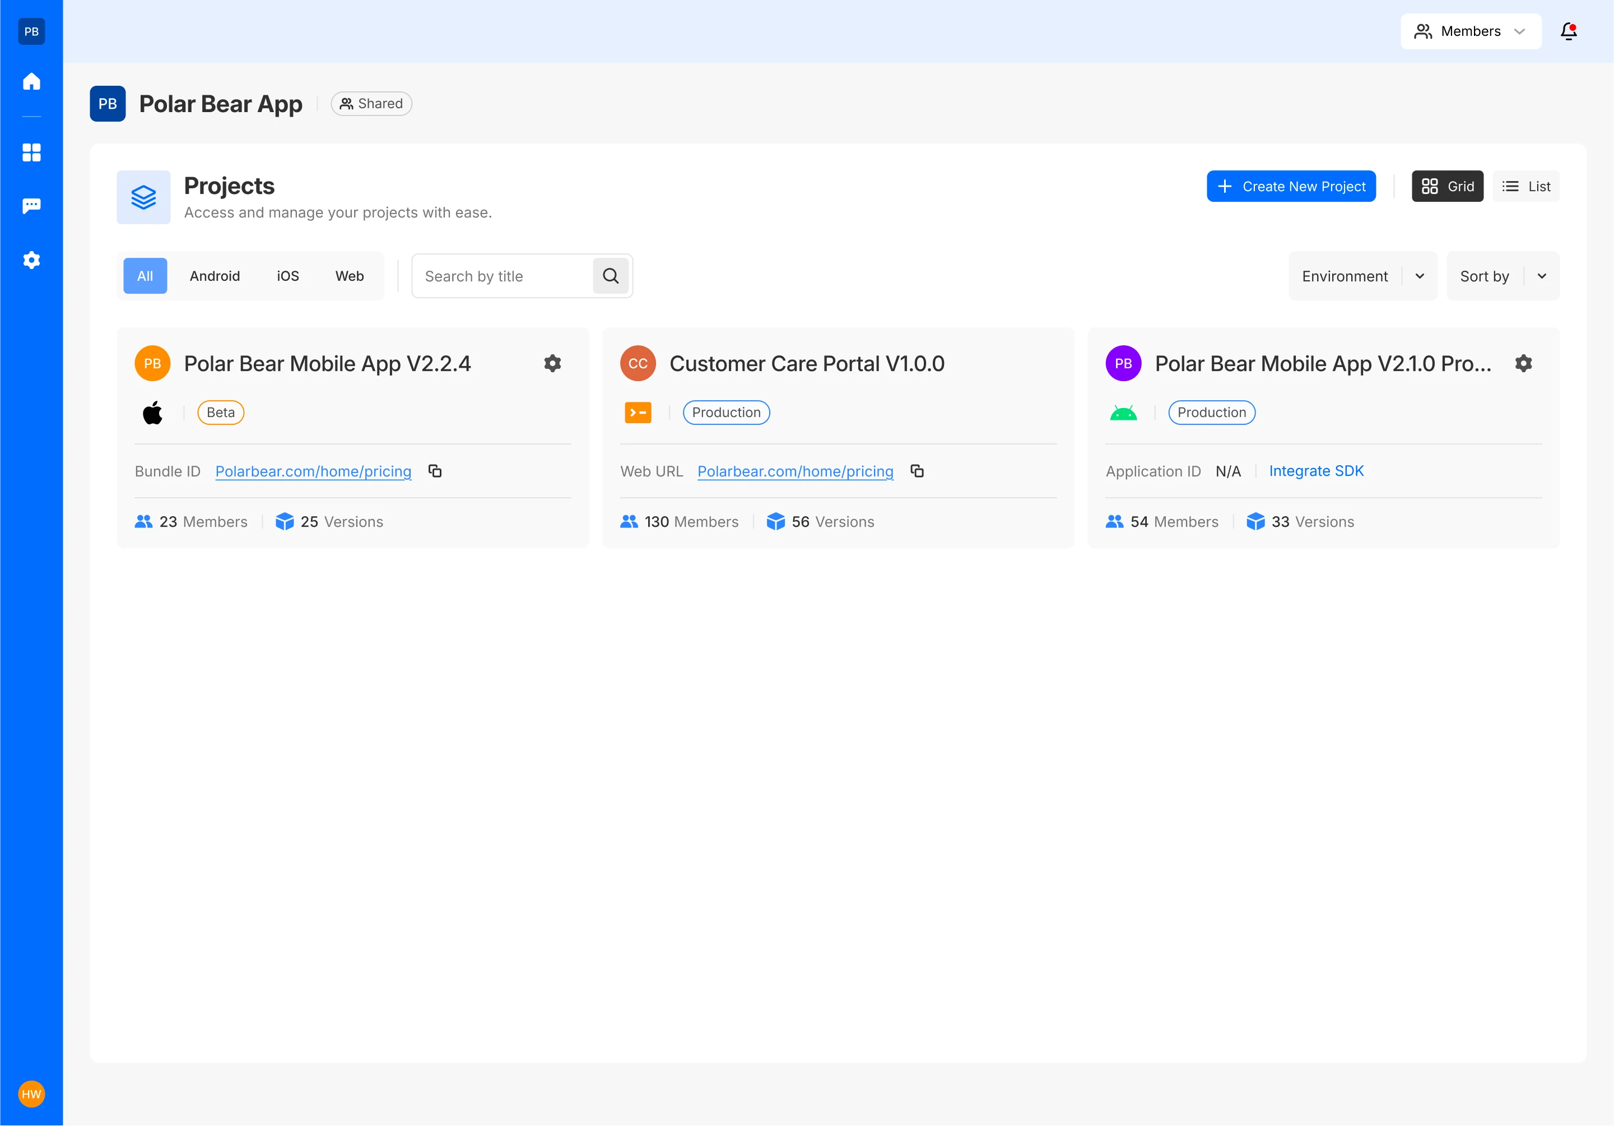
Task: Open the home icon in sidebar
Action: coord(31,82)
